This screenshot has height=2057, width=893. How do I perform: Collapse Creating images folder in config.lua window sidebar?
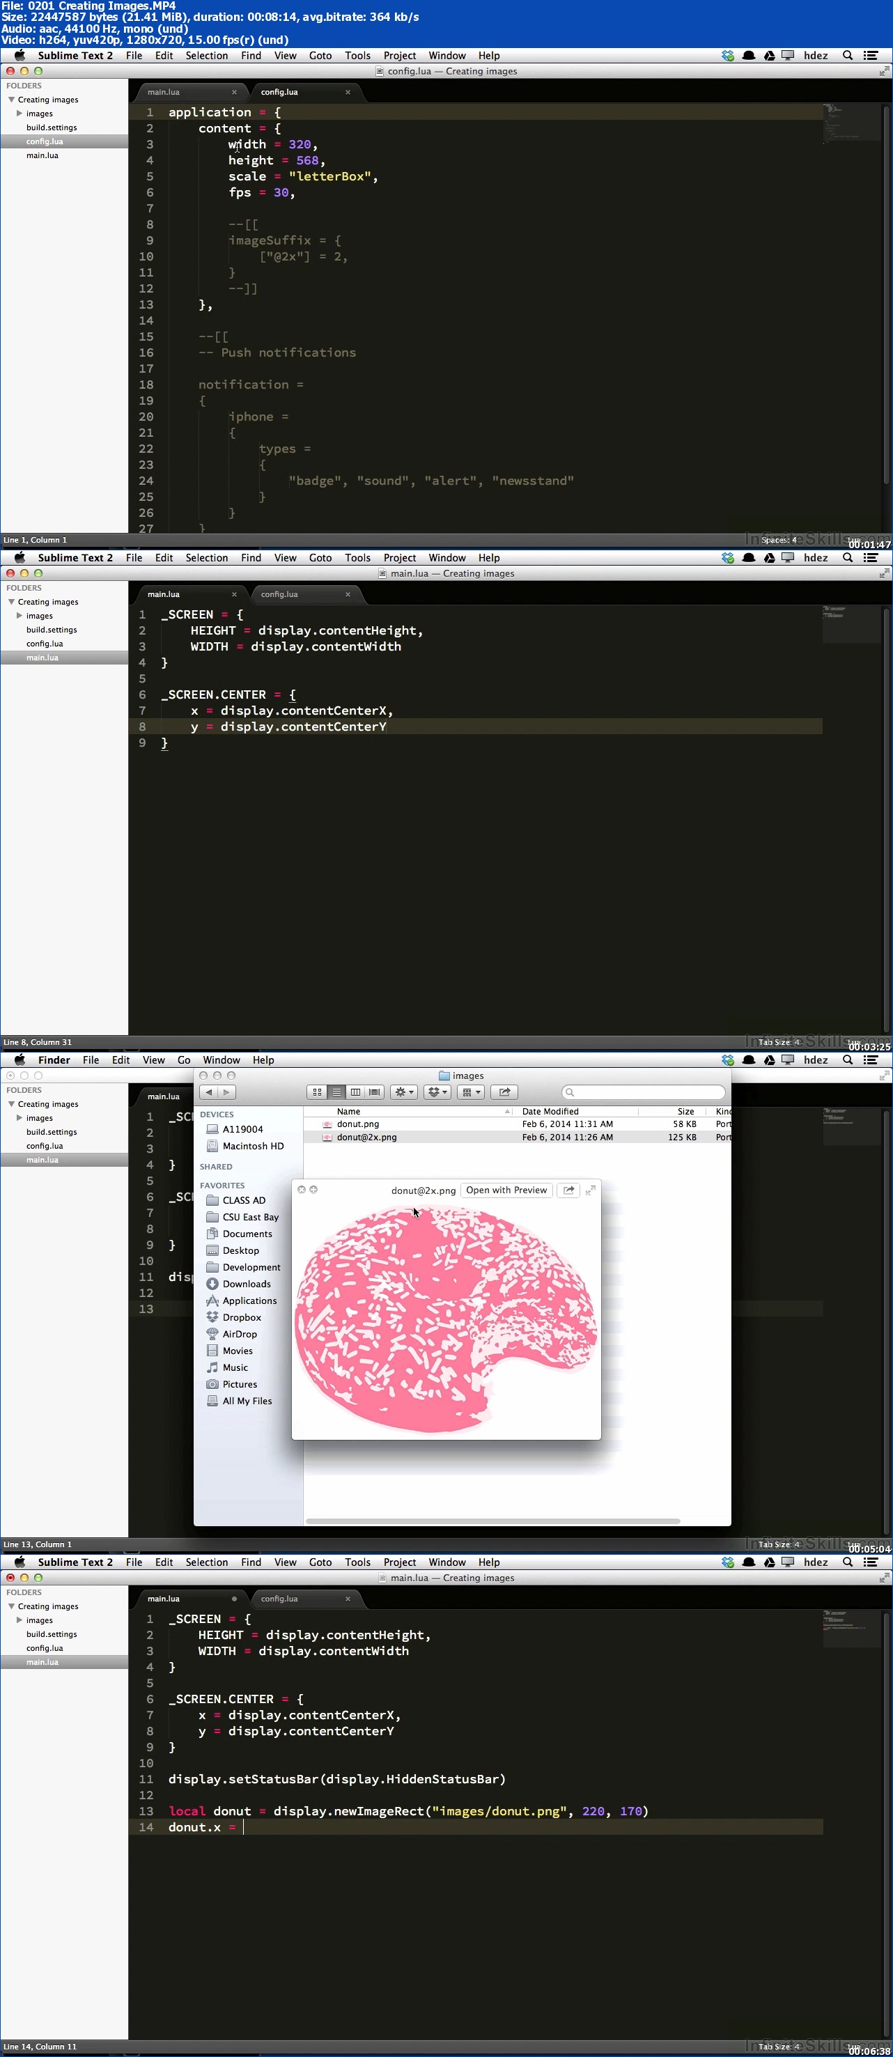click(x=11, y=100)
